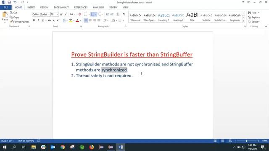The image size is (269, 151).
Task: Toggle bold formatting
Action: pos(34,21)
